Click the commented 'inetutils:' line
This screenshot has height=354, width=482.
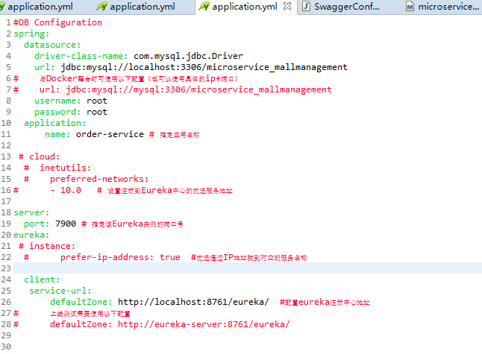pyautogui.click(x=65, y=168)
